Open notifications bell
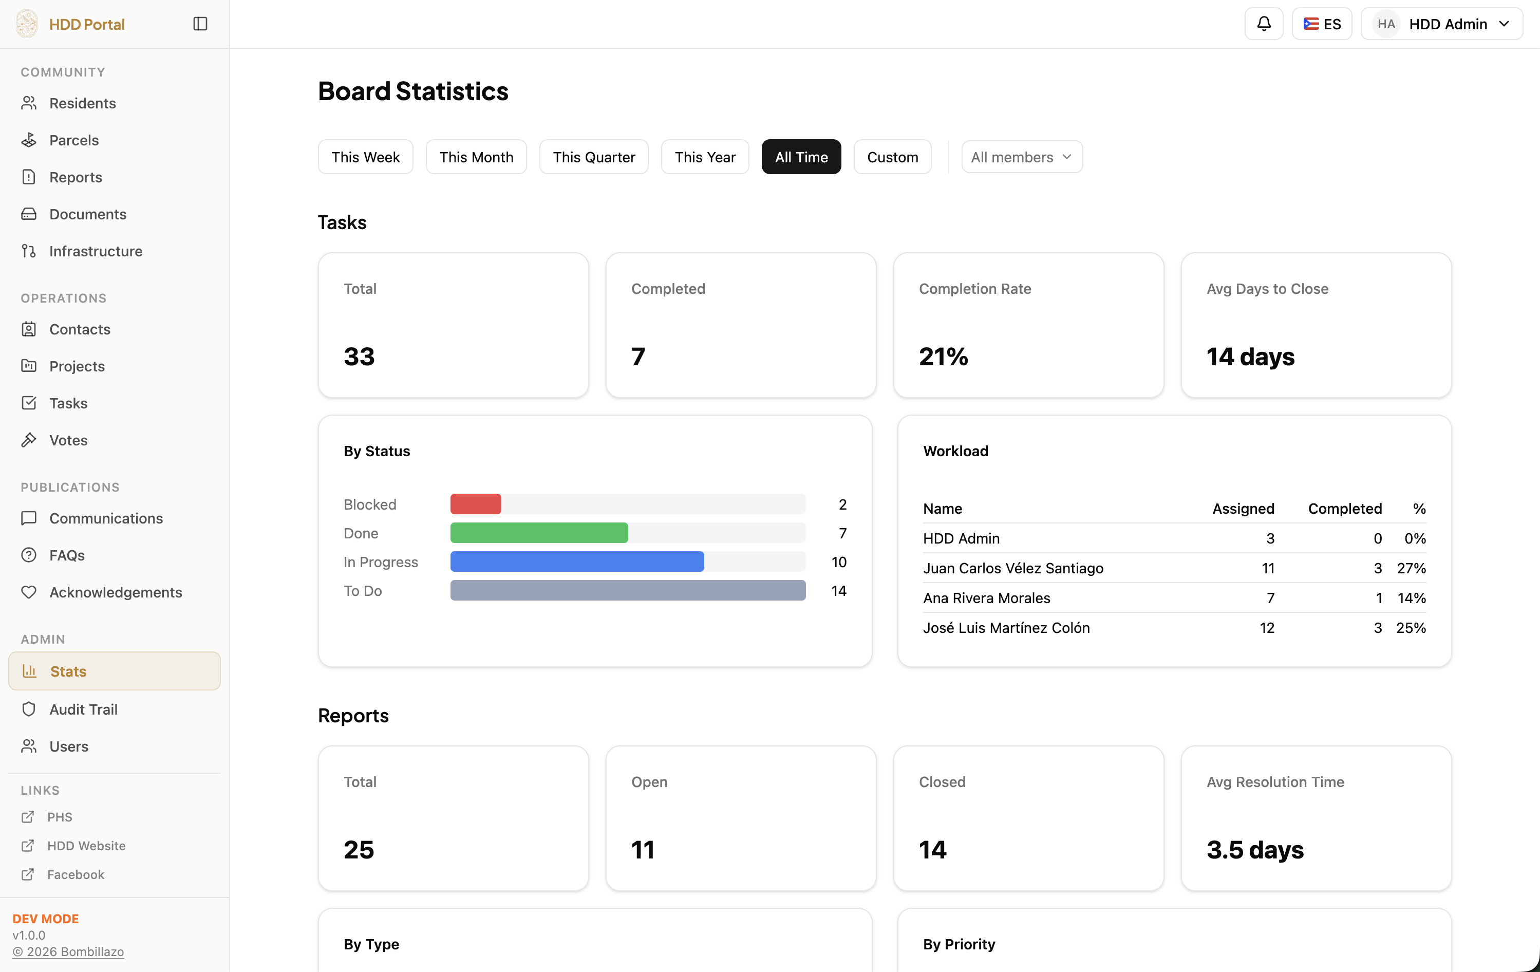Viewport: 1540px width, 972px height. click(1264, 24)
